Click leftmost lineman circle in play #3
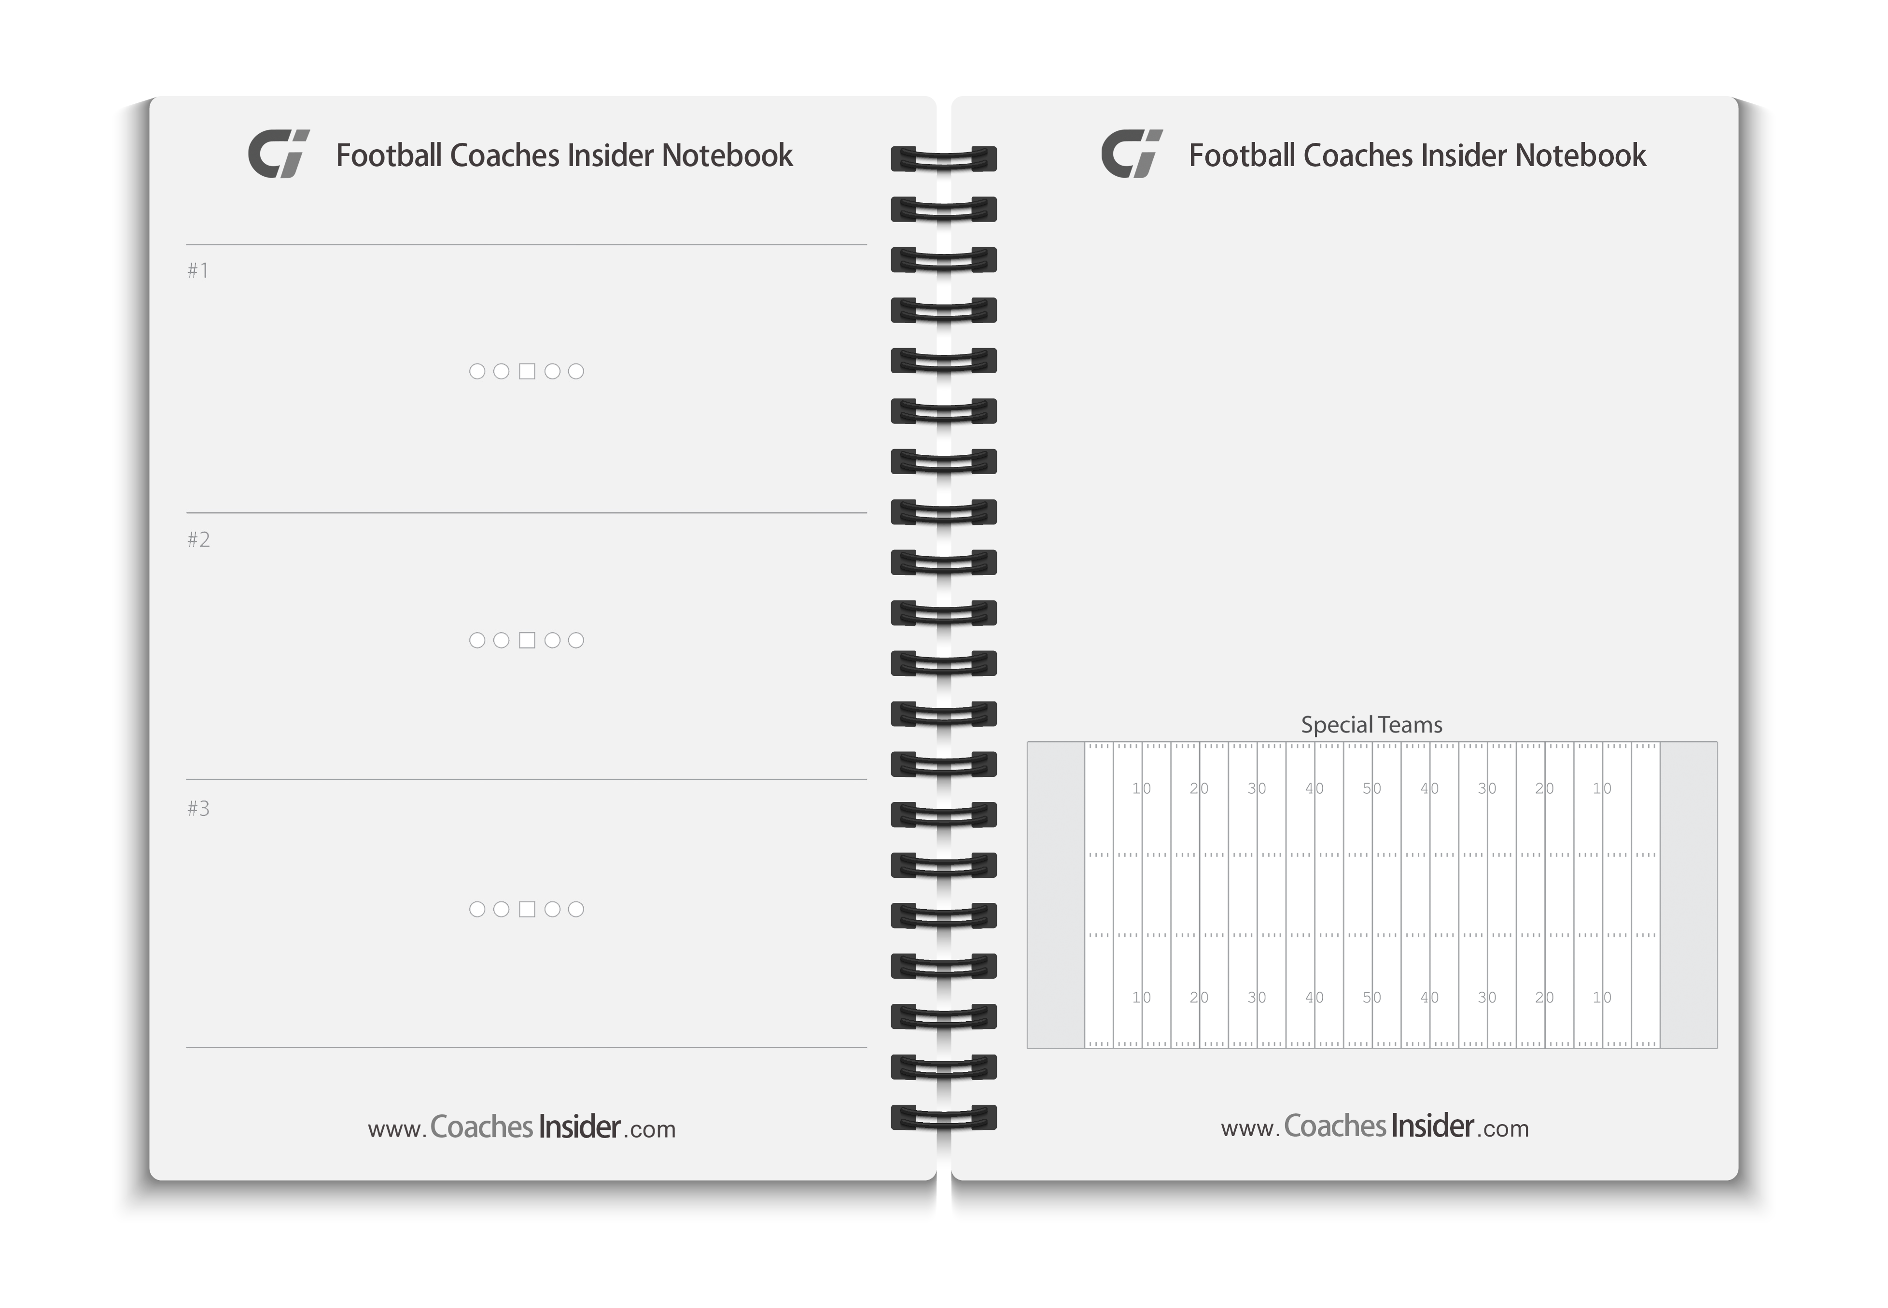Screen dimensions: 1888x1308 pyautogui.click(x=477, y=909)
